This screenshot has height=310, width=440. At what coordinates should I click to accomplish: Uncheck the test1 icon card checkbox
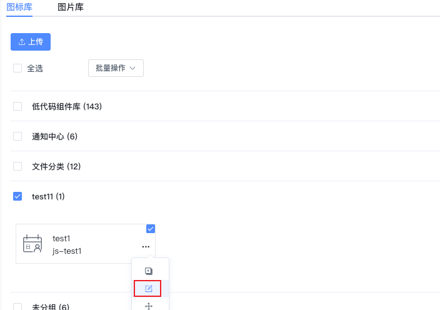(x=151, y=229)
